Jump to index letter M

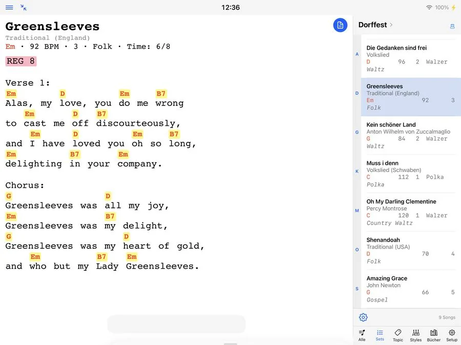click(357, 210)
